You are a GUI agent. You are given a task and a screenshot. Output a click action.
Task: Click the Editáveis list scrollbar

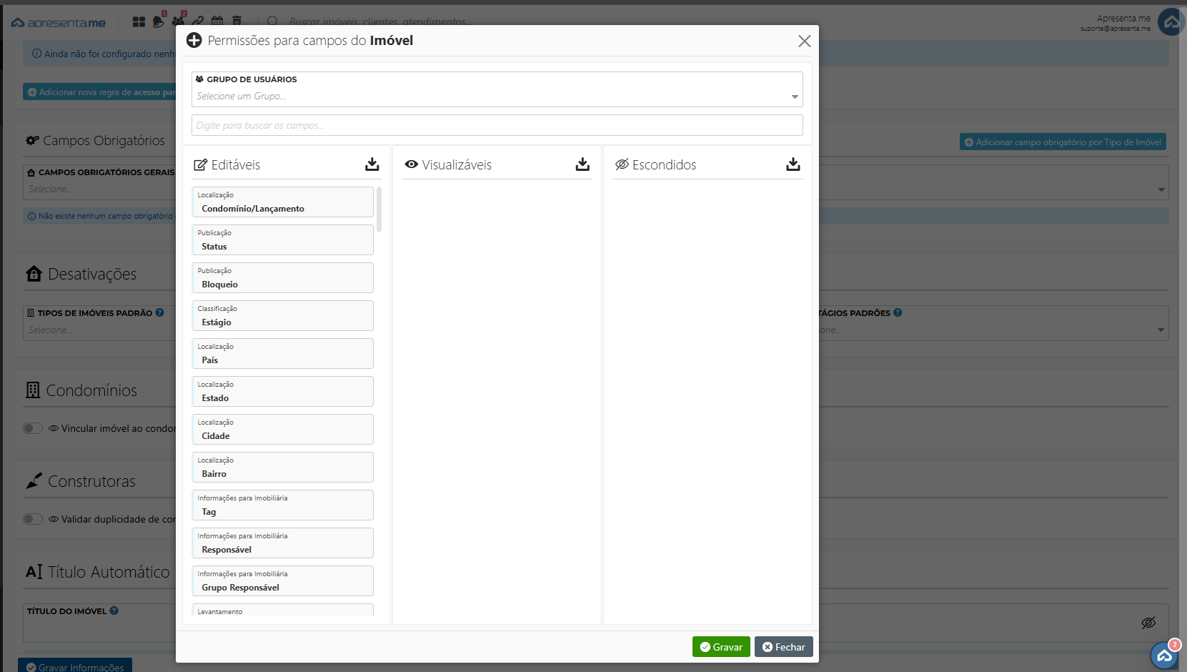[x=379, y=209]
